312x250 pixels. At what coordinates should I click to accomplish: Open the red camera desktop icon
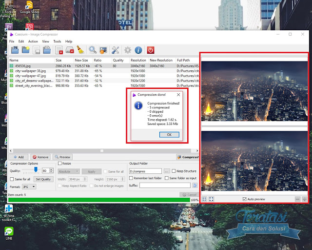point(29,27)
